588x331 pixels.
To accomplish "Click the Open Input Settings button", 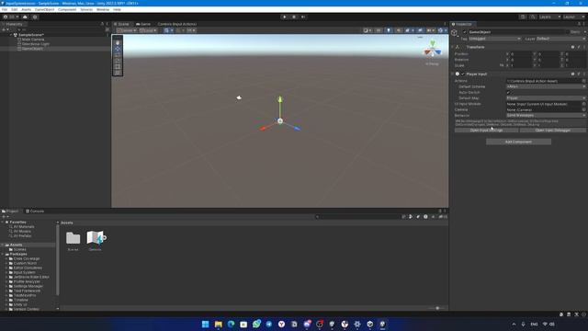I will (x=486, y=131).
